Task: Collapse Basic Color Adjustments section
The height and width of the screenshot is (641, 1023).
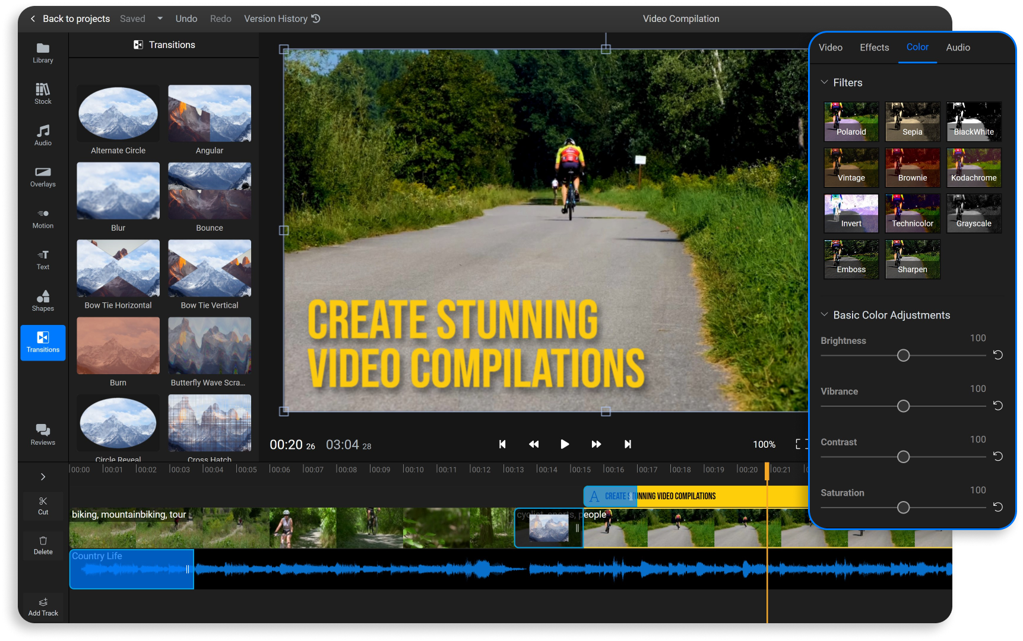Action: pos(824,315)
